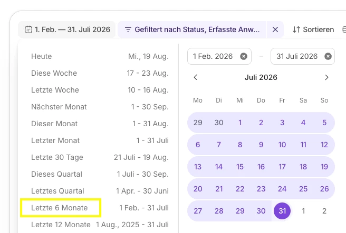This screenshot has width=346, height=233.
Task: Choose the Letzte 6 Monate preset
Action: pyautogui.click(x=100, y=208)
